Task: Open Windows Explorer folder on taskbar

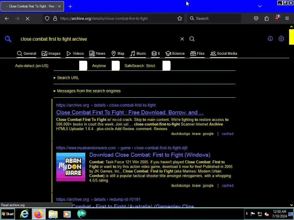Action: [53, 214]
